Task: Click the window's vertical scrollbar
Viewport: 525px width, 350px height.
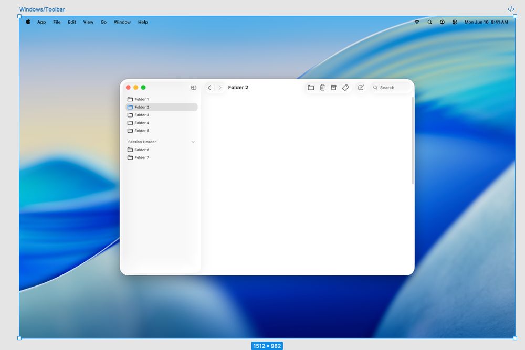Action: [x=413, y=141]
